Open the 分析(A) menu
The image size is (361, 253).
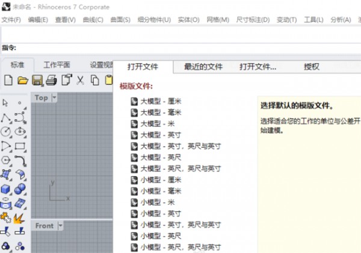[341, 20]
